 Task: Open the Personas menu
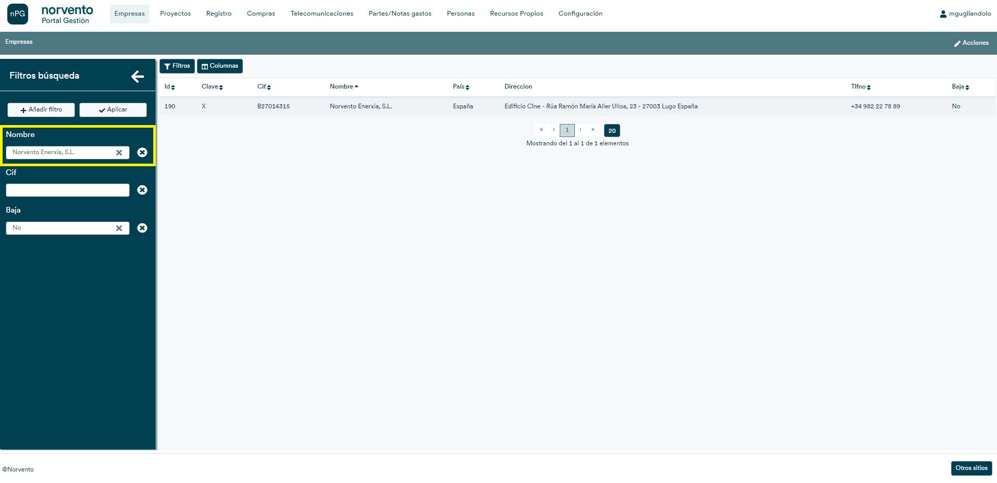pyautogui.click(x=461, y=14)
